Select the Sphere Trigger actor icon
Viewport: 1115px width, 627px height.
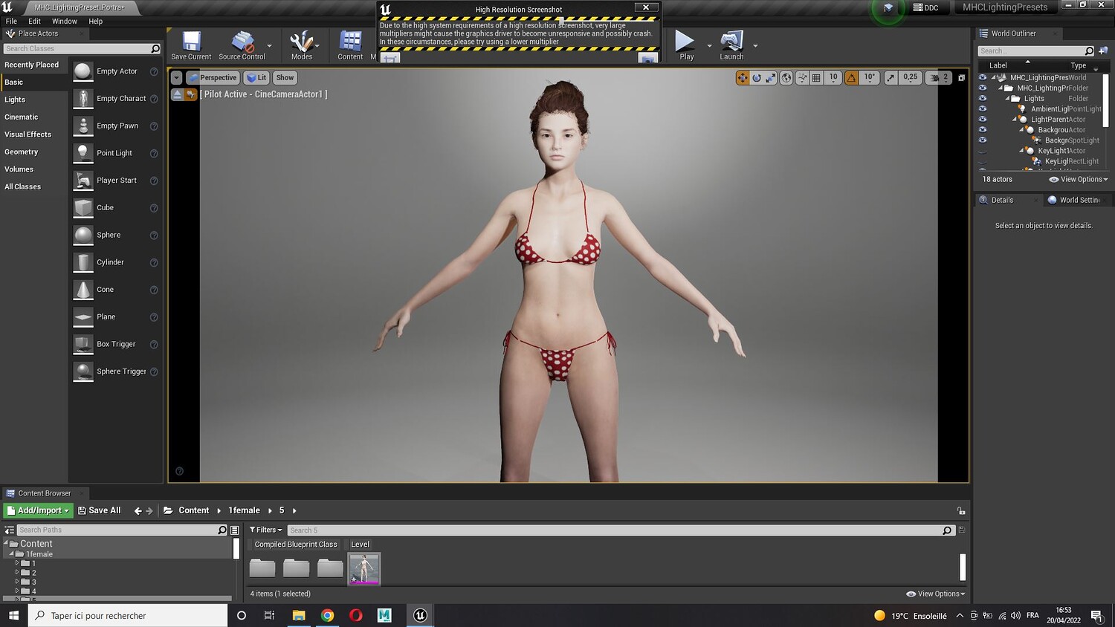(x=83, y=371)
